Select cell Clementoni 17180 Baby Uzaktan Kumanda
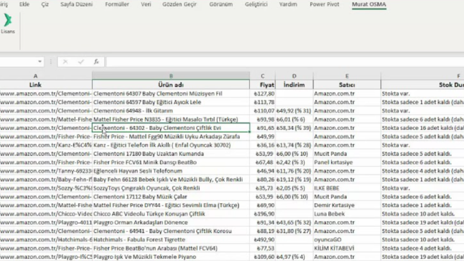 coord(171,153)
